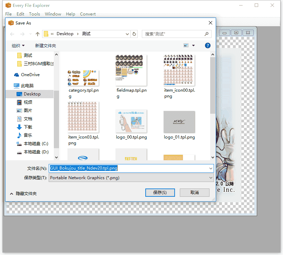Open the Convert menu
This screenshot has width=283, height=255.
point(88,14)
